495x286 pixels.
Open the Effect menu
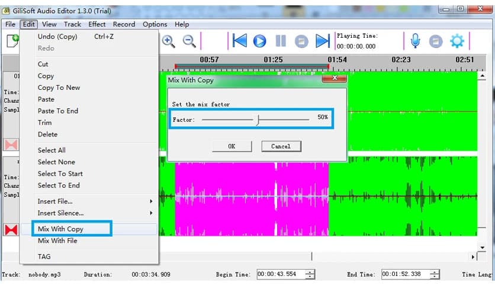97,24
